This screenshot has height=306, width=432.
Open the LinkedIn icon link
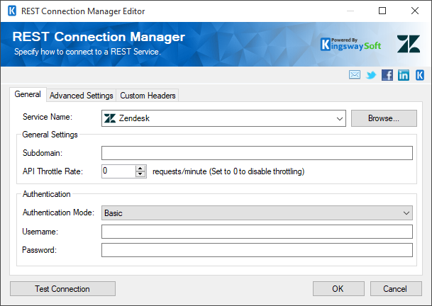click(x=404, y=75)
